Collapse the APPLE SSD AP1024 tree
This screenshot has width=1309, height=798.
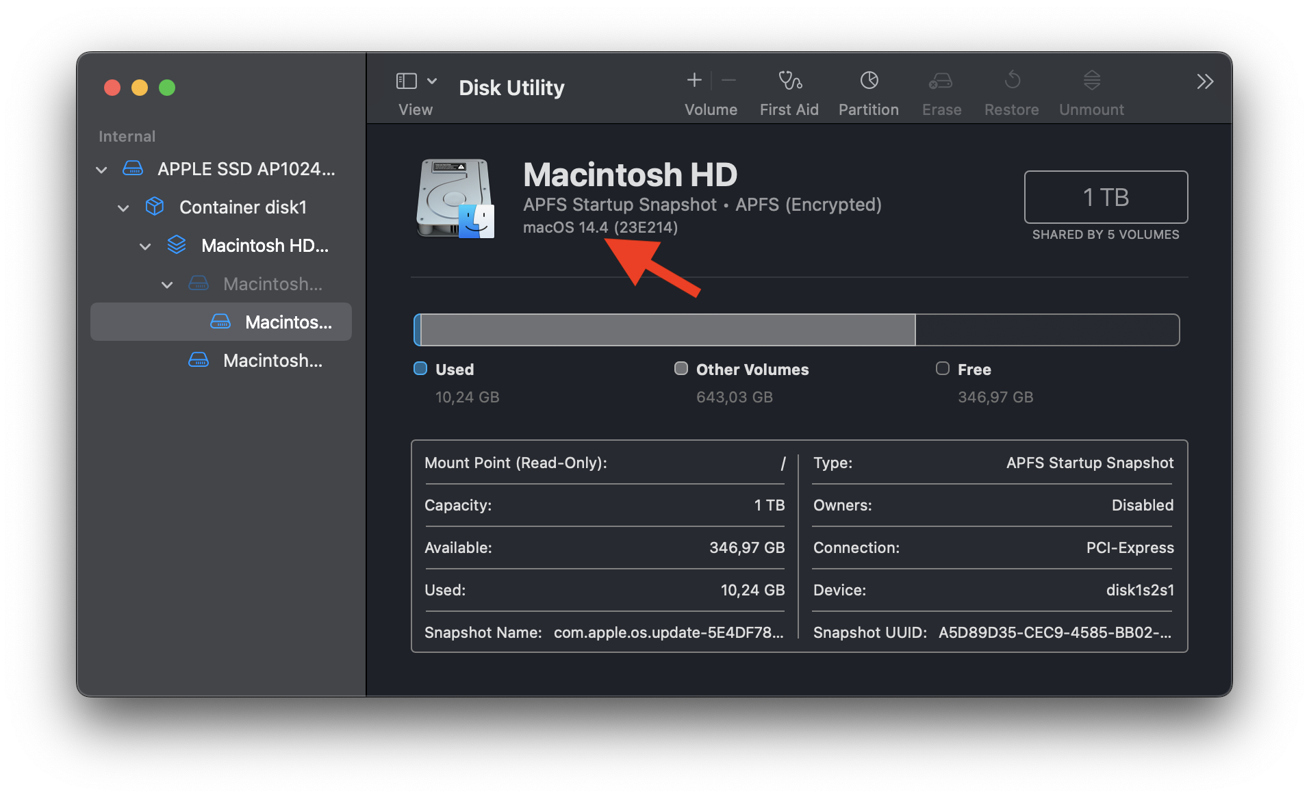102,170
